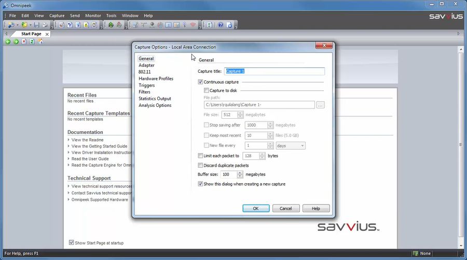Uncheck Show Start Page at startup
This screenshot has height=260, width=467.
(72, 242)
